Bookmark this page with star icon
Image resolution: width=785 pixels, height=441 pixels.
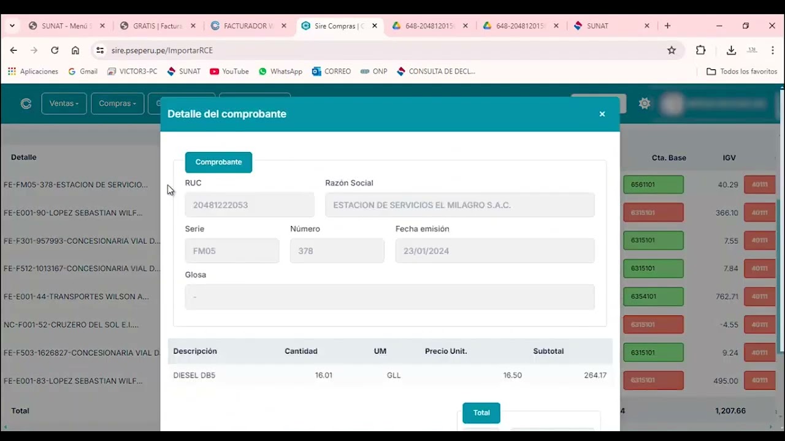coord(672,50)
